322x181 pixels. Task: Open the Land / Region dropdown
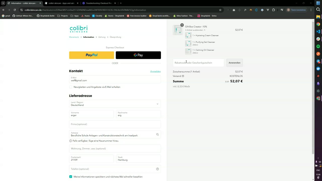(115, 104)
